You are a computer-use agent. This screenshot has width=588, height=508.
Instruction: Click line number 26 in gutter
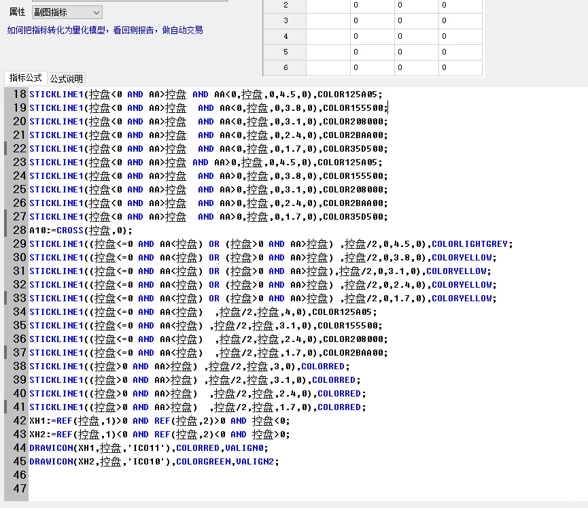coord(20,203)
